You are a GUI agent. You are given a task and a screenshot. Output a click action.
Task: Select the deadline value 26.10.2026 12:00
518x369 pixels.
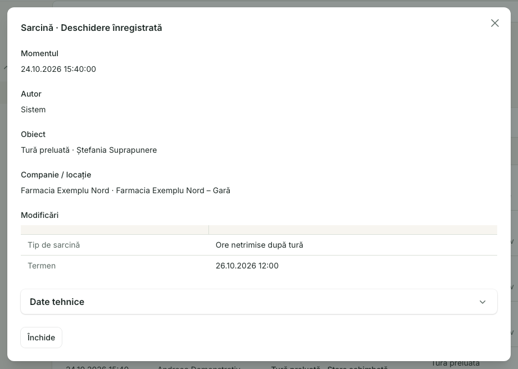pos(247,266)
